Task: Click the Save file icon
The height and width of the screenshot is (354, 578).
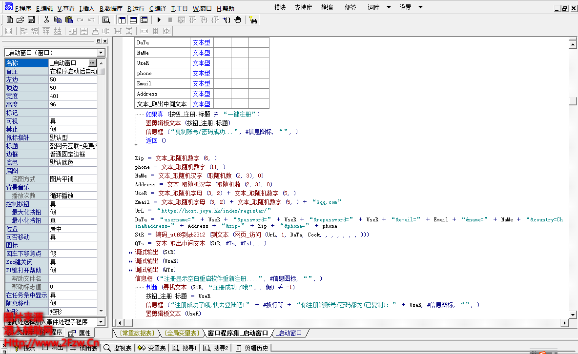Action: [x=31, y=19]
